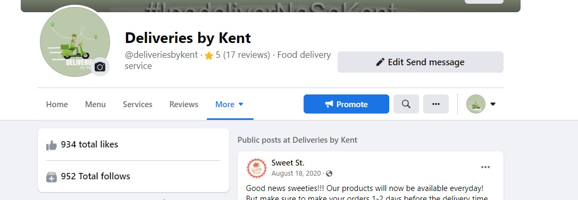The image size is (578, 200).
Task: Go to the Home tab
Action: coord(57,105)
